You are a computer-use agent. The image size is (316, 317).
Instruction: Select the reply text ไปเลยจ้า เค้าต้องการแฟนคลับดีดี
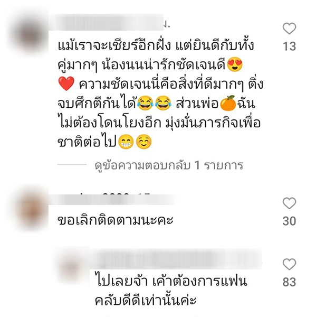pyautogui.click(x=171, y=291)
